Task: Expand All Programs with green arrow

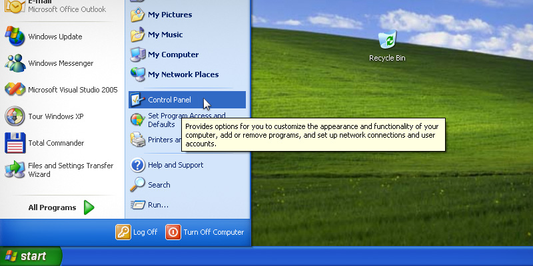Action: click(x=89, y=207)
